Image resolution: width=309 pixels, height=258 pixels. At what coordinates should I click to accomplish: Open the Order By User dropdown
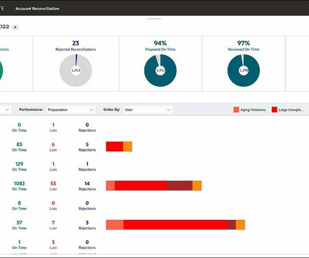pos(148,110)
